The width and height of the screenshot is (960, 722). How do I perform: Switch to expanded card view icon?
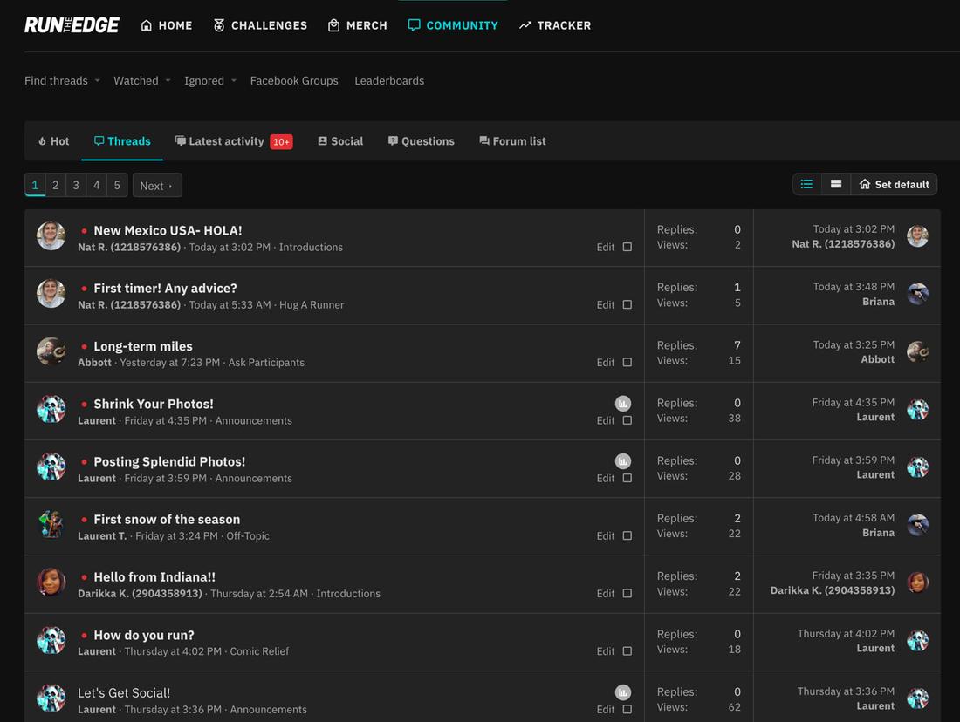pos(836,184)
